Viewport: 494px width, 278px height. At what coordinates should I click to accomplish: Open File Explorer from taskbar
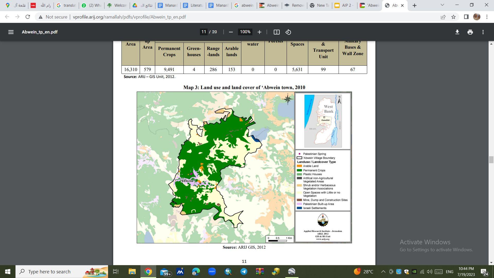pos(132,272)
